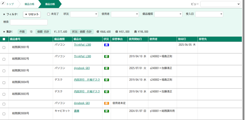Check the box for the 使用者未定 row
The image size is (245, 120).
[4, 104]
